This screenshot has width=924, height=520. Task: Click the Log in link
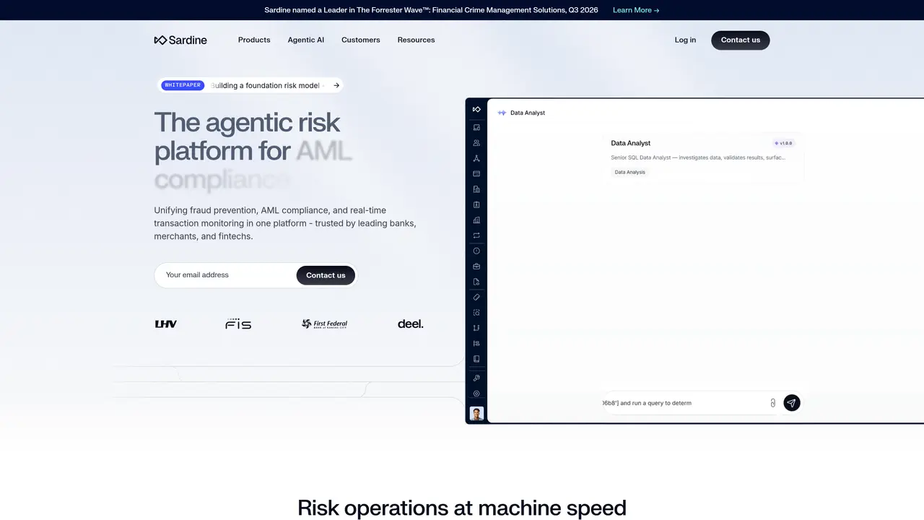[685, 40]
